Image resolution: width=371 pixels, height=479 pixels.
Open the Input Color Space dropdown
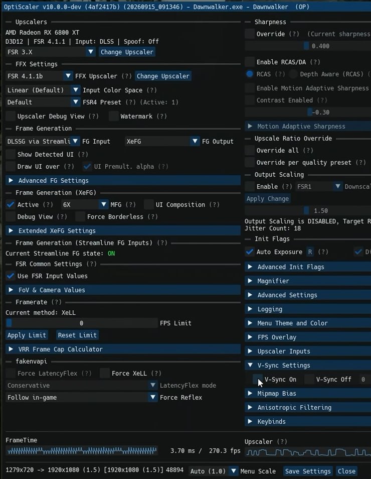(43, 90)
